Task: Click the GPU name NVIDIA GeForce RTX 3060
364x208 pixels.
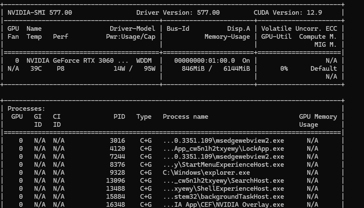Action: point(70,61)
